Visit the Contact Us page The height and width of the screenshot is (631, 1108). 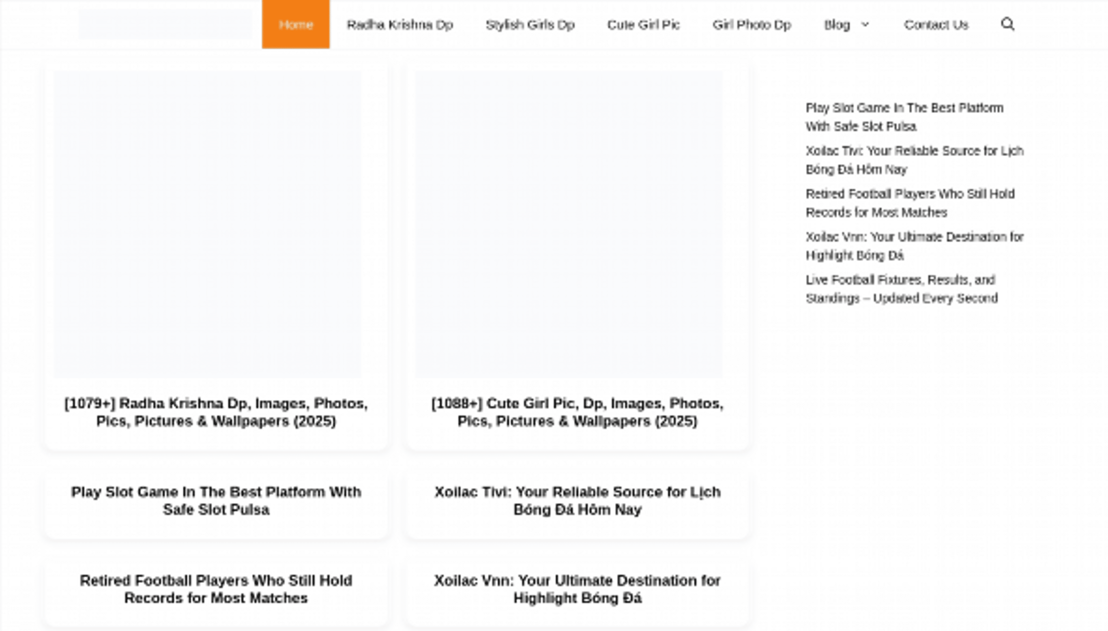coord(936,25)
